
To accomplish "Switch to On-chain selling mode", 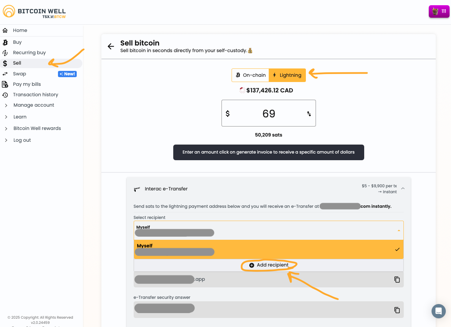I will coord(250,75).
